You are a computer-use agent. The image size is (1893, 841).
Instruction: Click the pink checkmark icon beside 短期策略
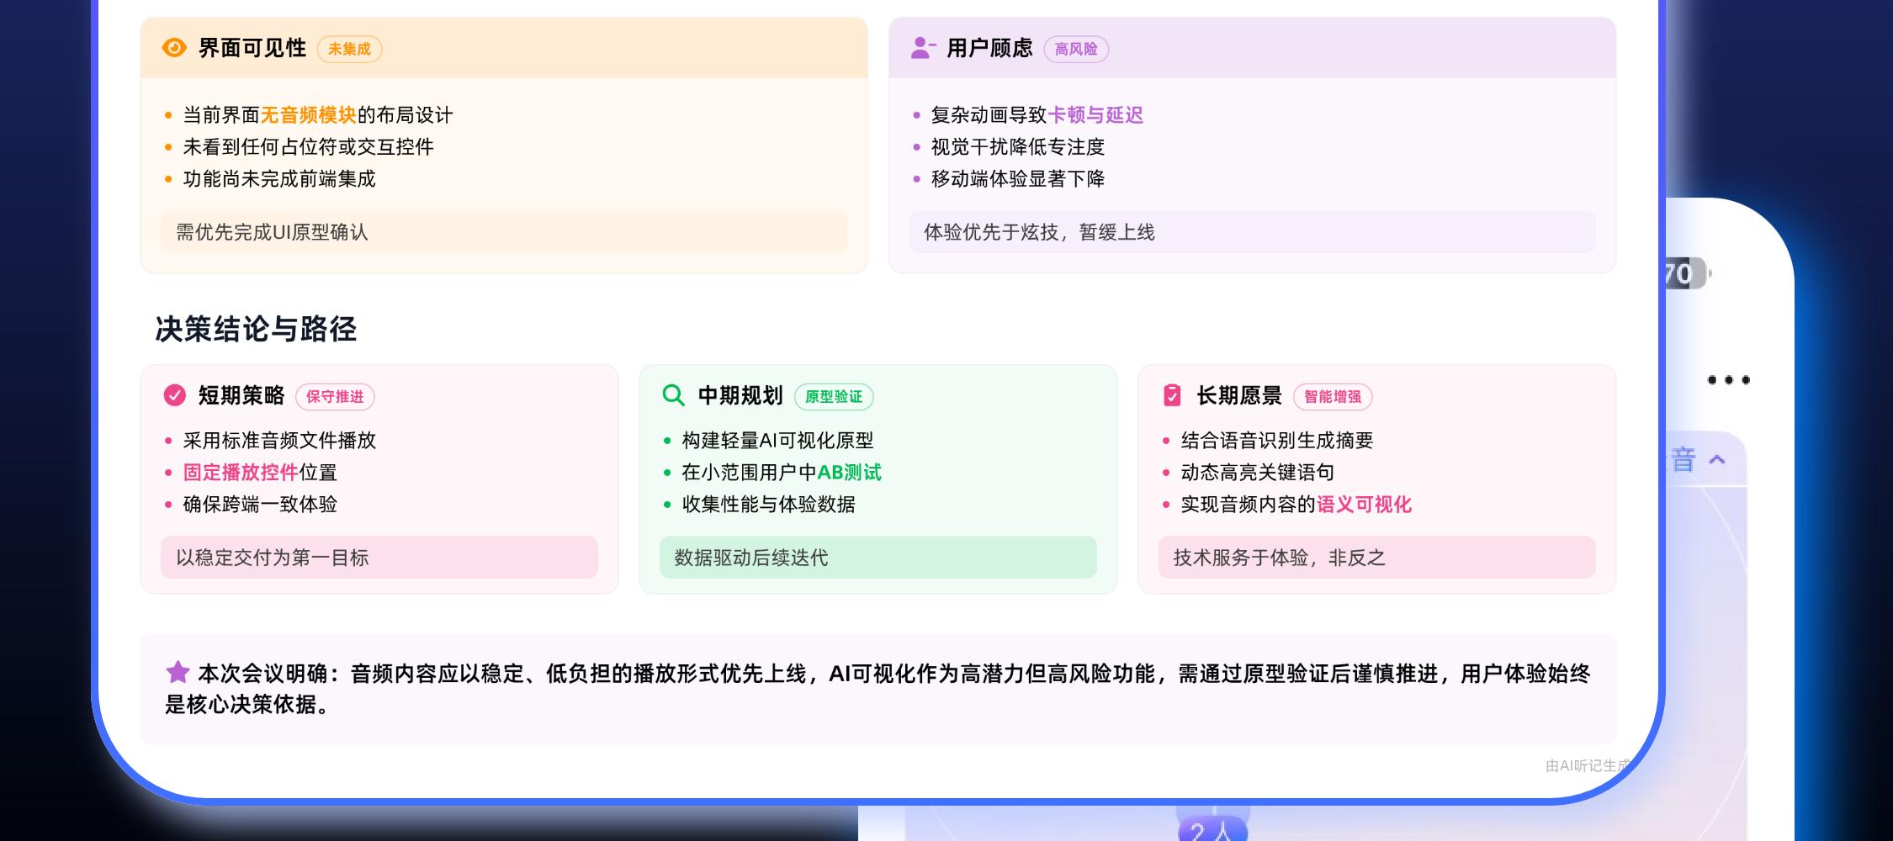(x=175, y=395)
